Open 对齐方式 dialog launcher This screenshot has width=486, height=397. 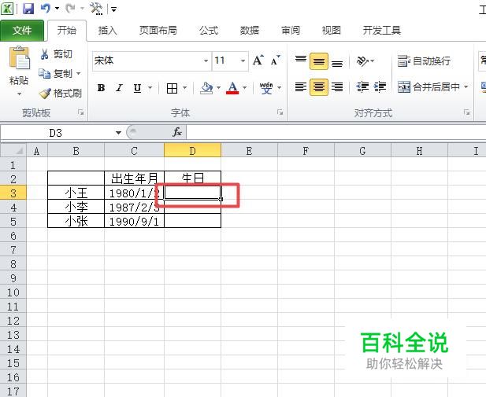pyautogui.click(x=467, y=112)
